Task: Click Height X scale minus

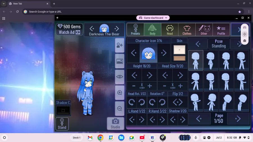Action: tap(134, 86)
